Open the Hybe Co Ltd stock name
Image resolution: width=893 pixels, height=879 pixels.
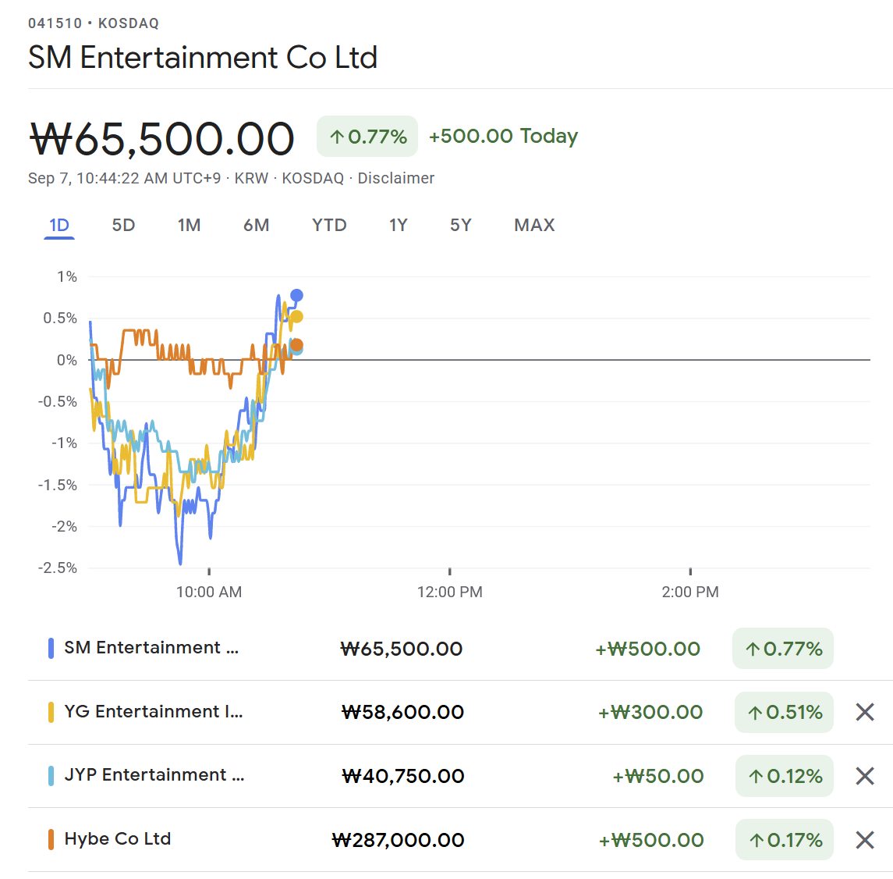click(117, 839)
